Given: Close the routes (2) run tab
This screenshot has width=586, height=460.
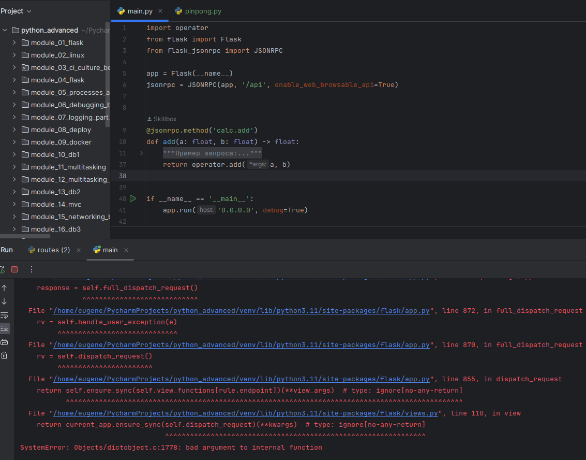Looking at the screenshot, I should point(79,250).
